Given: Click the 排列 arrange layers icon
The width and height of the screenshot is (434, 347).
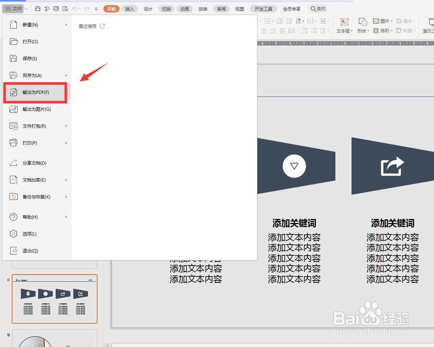Looking at the screenshot, I should click(x=376, y=30).
